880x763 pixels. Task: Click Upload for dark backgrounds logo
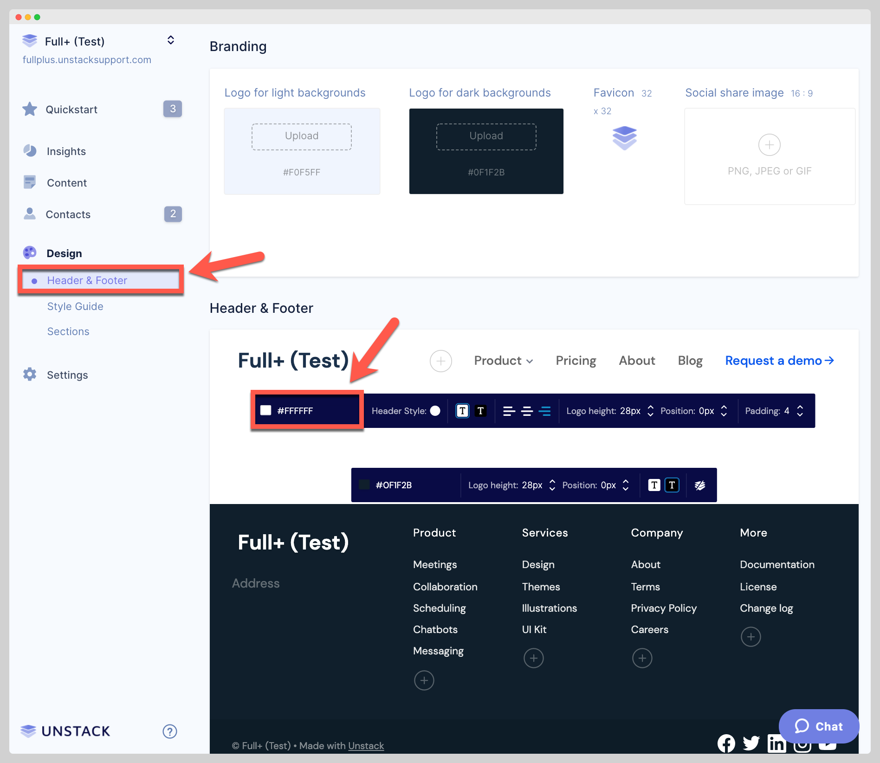[x=485, y=136]
